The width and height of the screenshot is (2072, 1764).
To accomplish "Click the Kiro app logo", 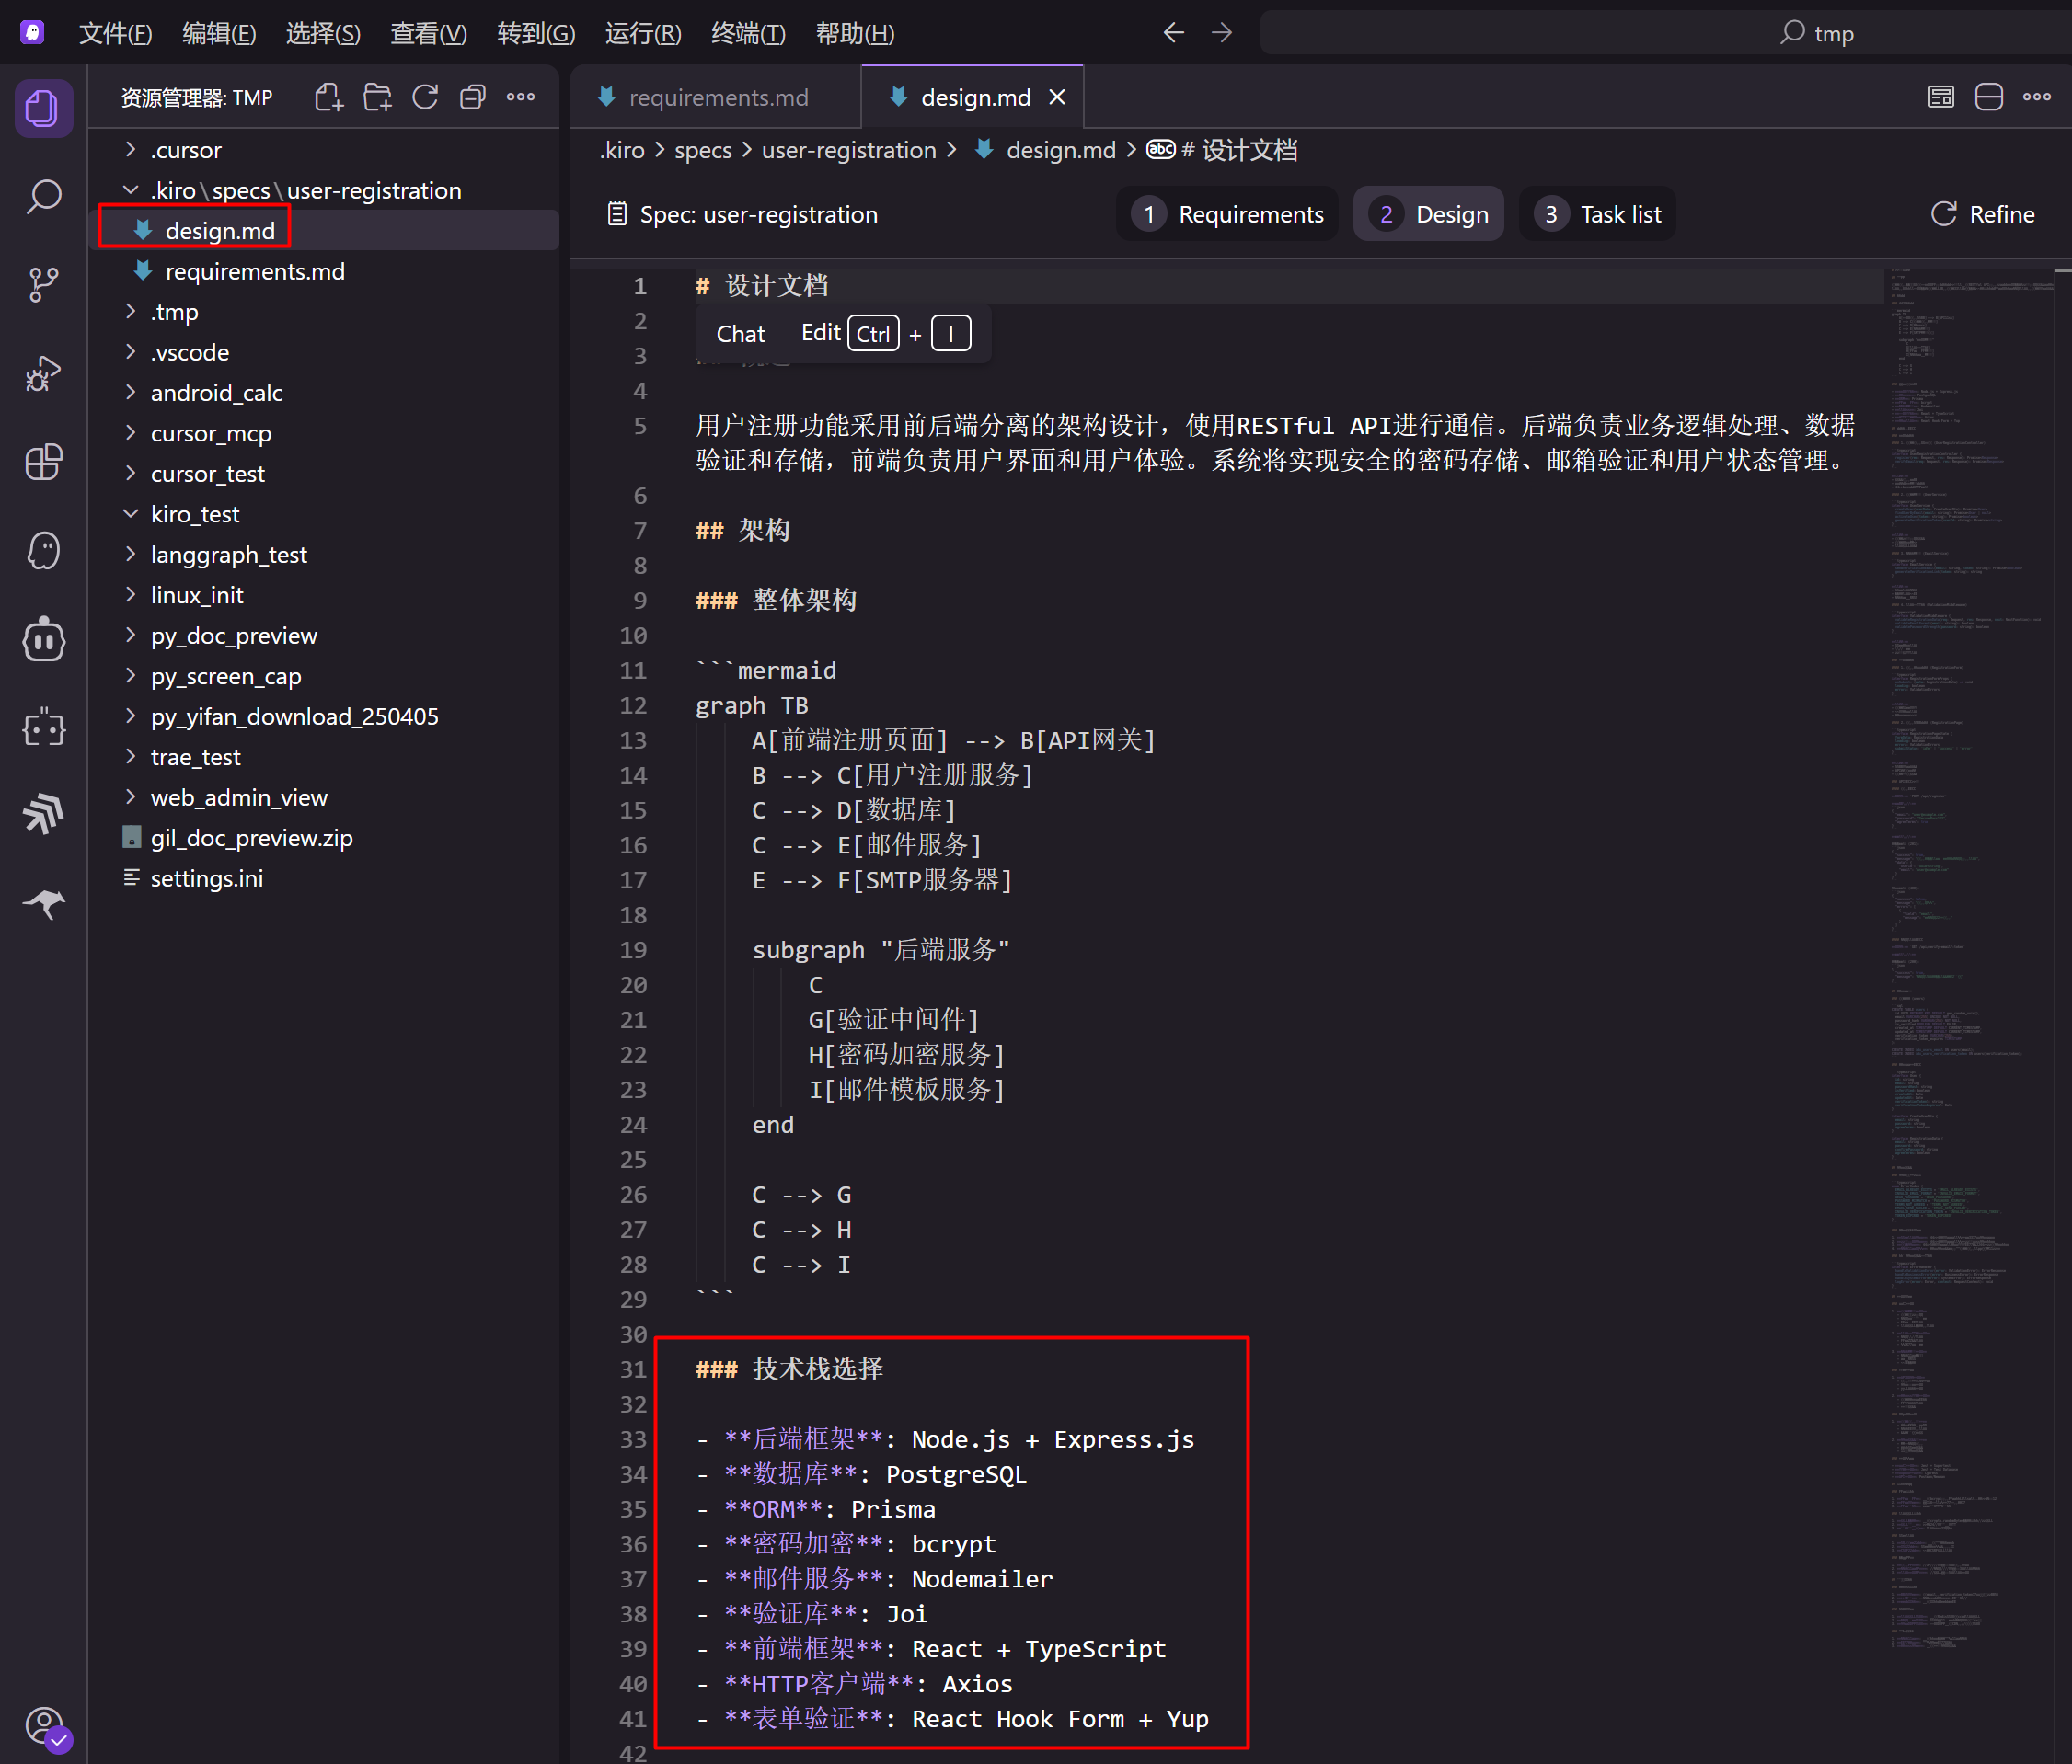I will click(32, 33).
